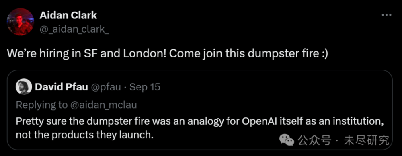The height and width of the screenshot is (156, 402).
Task: Click the empty bottom border of the quoted card
Action: tap(200, 150)
